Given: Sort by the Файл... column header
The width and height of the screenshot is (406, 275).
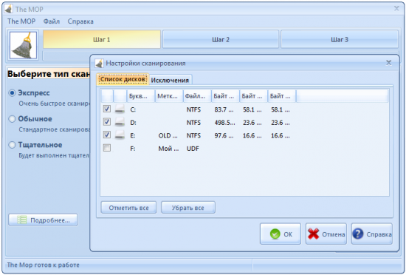Looking at the screenshot, I should pyautogui.click(x=197, y=96).
